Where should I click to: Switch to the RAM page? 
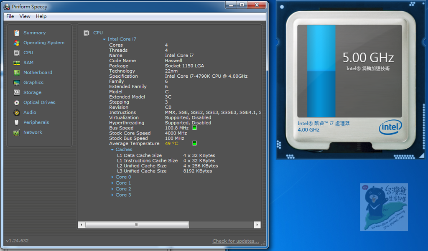click(x=28, y=63)
